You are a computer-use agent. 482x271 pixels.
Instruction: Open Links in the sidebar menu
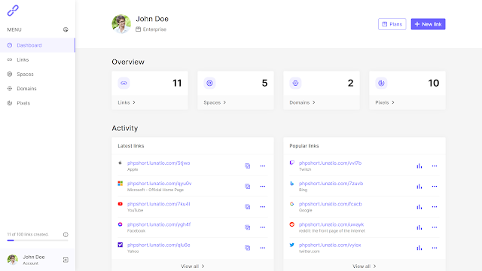point(38,59)
